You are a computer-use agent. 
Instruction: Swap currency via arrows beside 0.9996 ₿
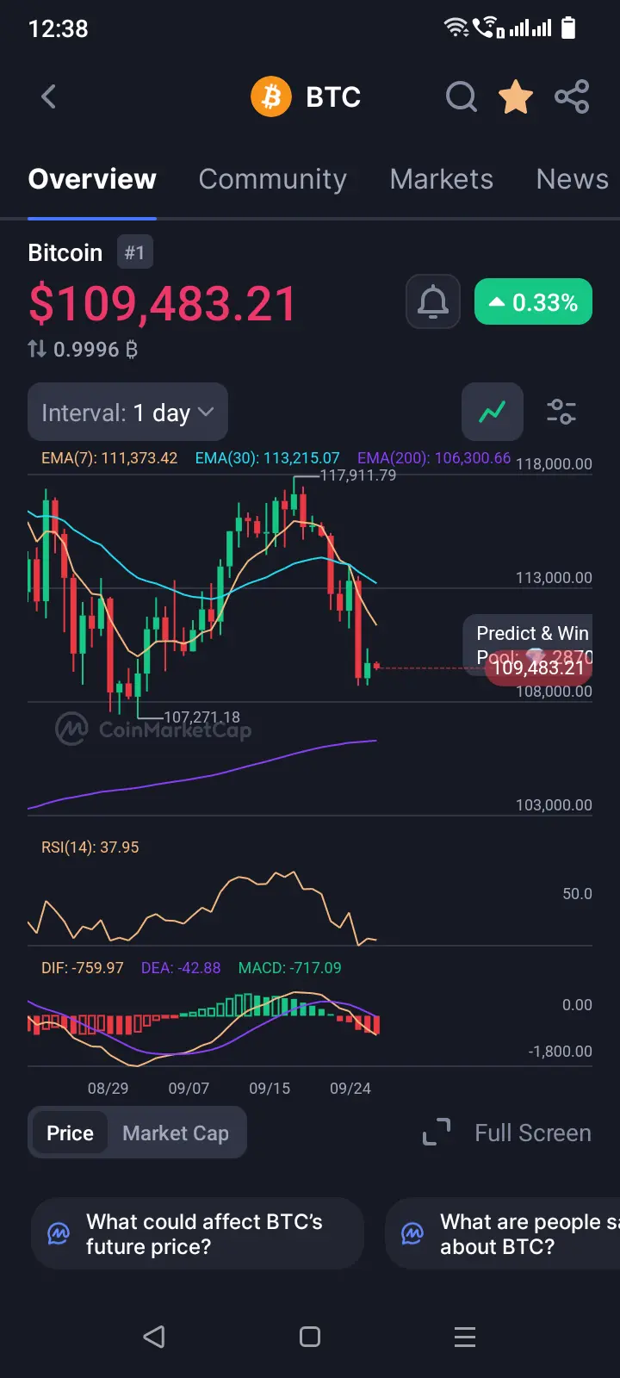(x=37, y=349)
